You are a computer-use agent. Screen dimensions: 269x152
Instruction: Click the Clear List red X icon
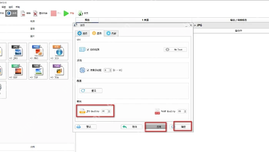point(35,13)
